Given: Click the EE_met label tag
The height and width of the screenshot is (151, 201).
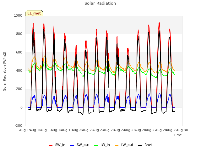Looking at the screenshot, I should [34, 13].
